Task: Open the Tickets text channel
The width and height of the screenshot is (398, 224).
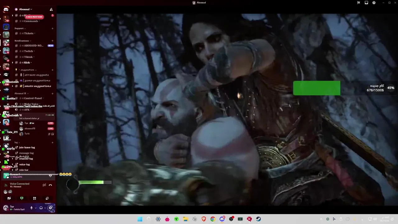Action: [34, 33]
